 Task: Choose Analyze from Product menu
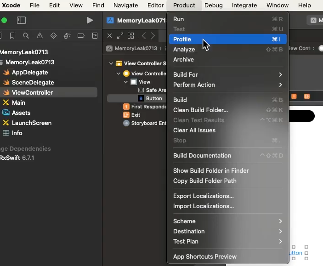tap(228, 49)
